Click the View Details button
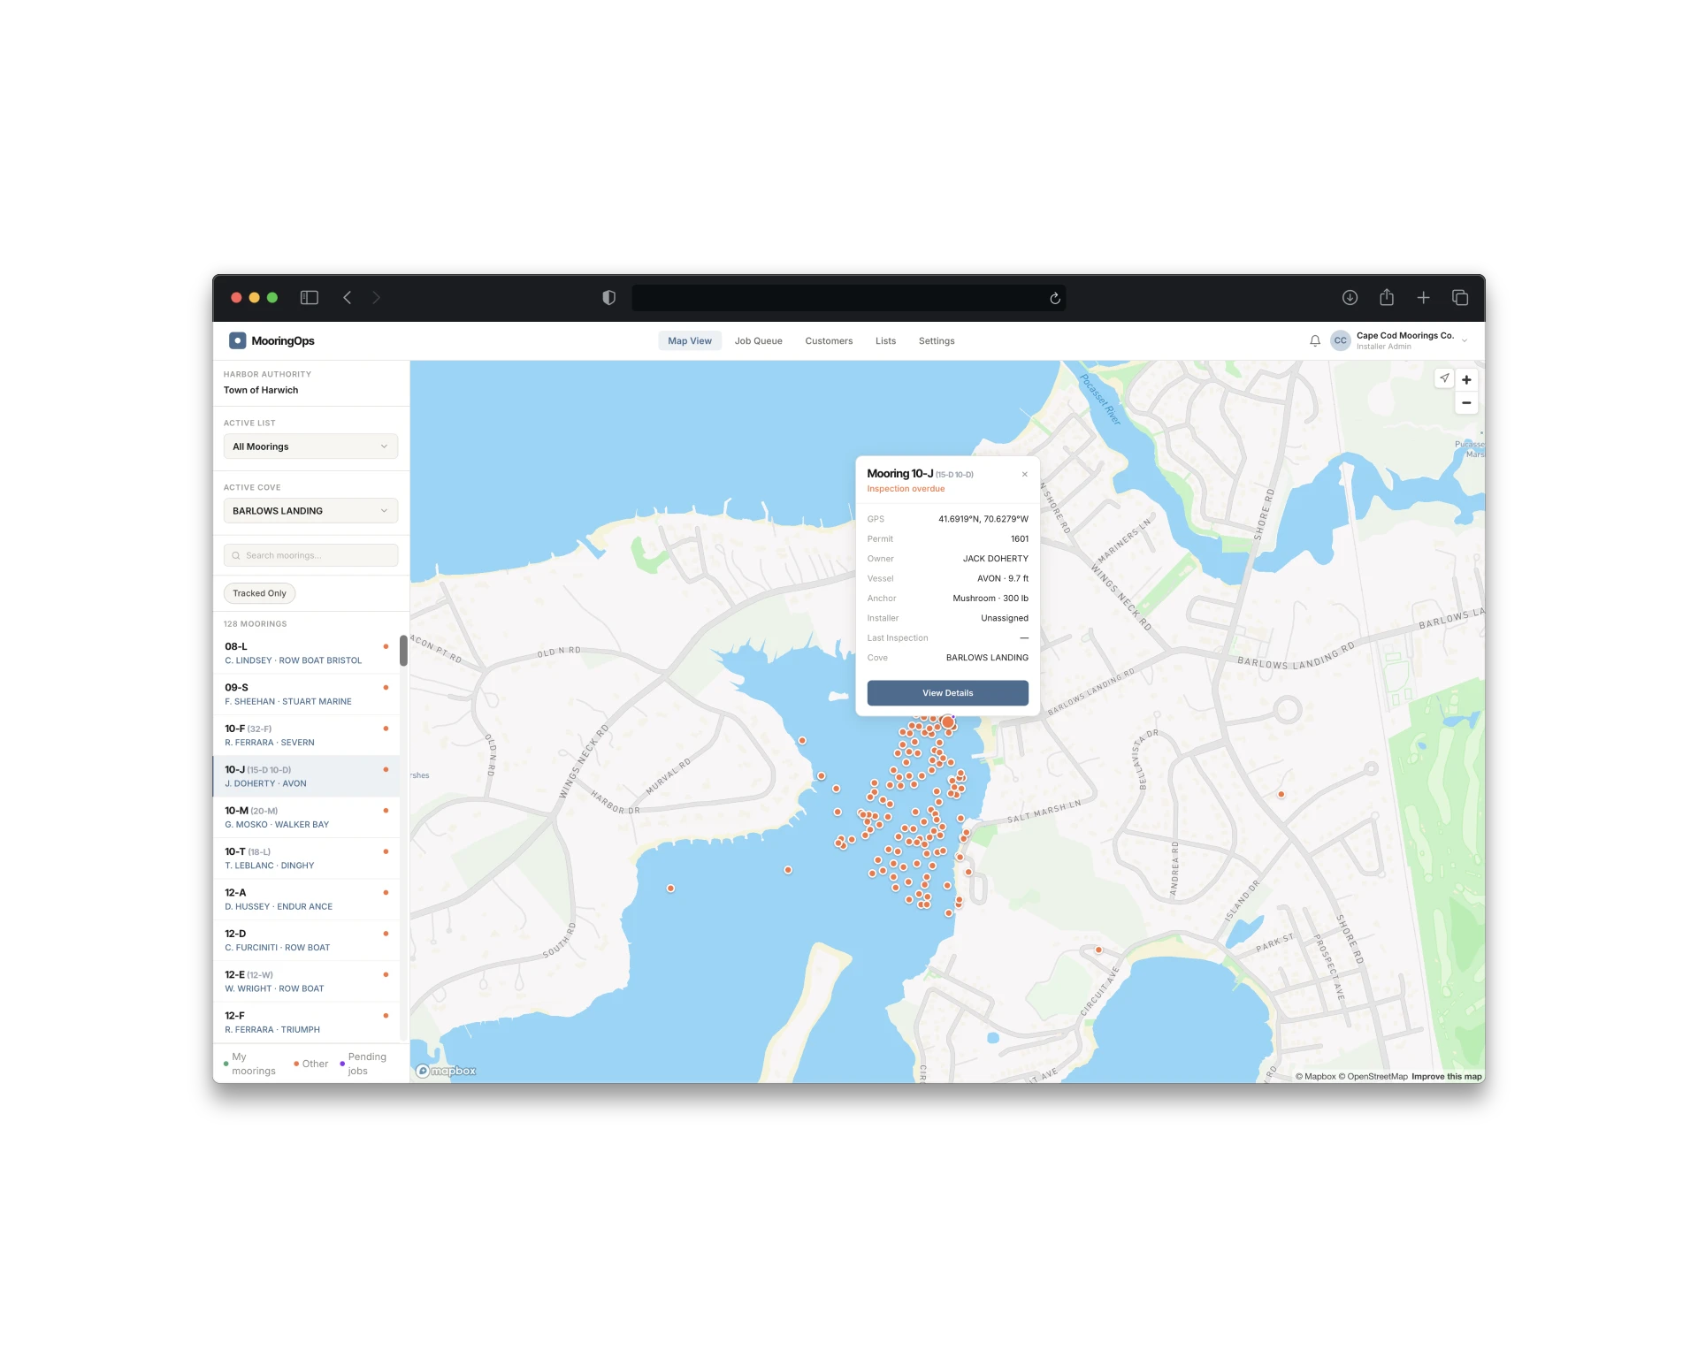The width and height of the screenshot is (1698, 1358). (x=947, y=693)
